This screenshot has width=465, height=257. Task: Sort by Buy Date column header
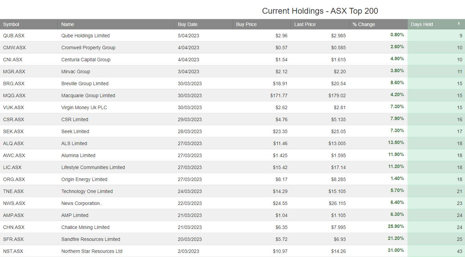click(x=188, y=24)
